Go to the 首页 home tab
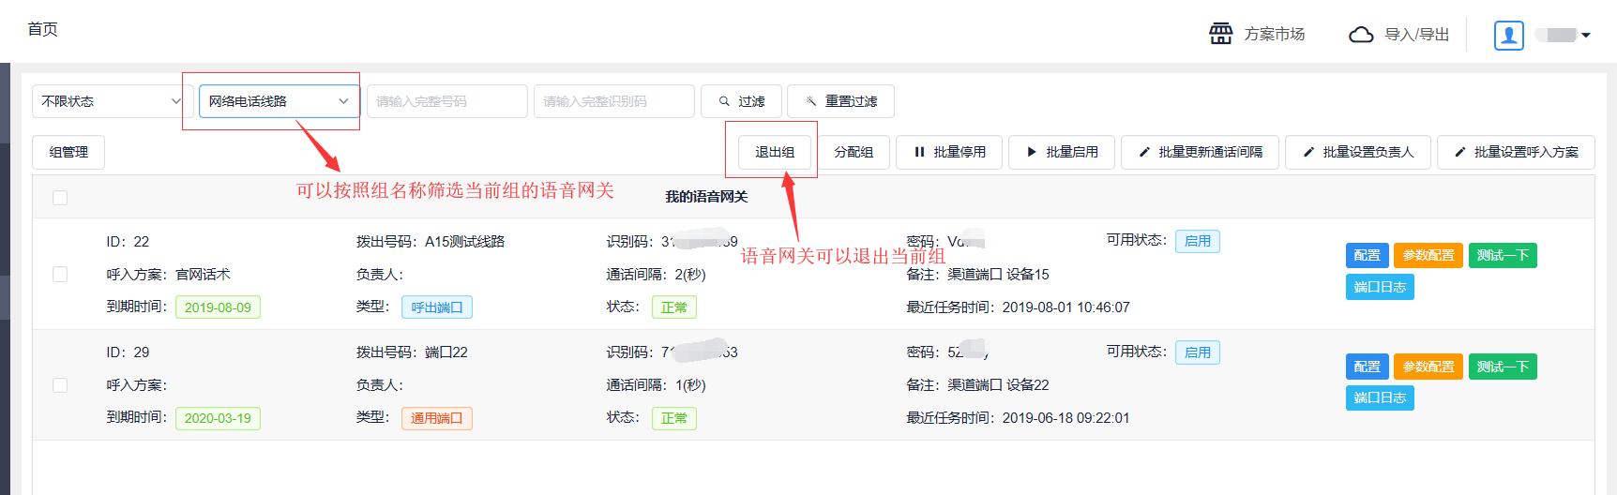 [42, 29]
